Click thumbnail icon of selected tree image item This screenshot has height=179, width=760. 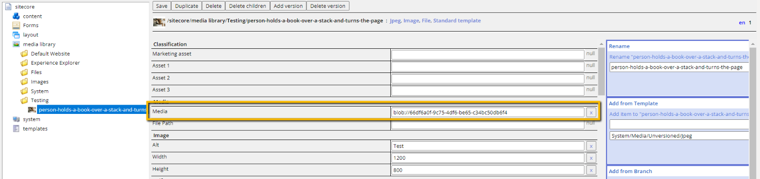coord(32,110)
